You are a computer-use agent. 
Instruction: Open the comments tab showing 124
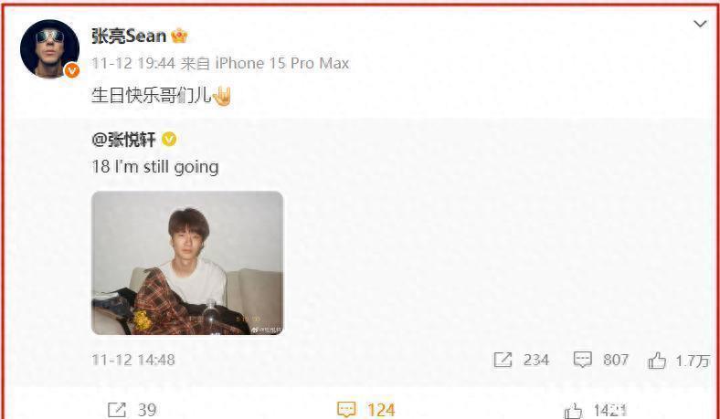[x=366, y=409]
